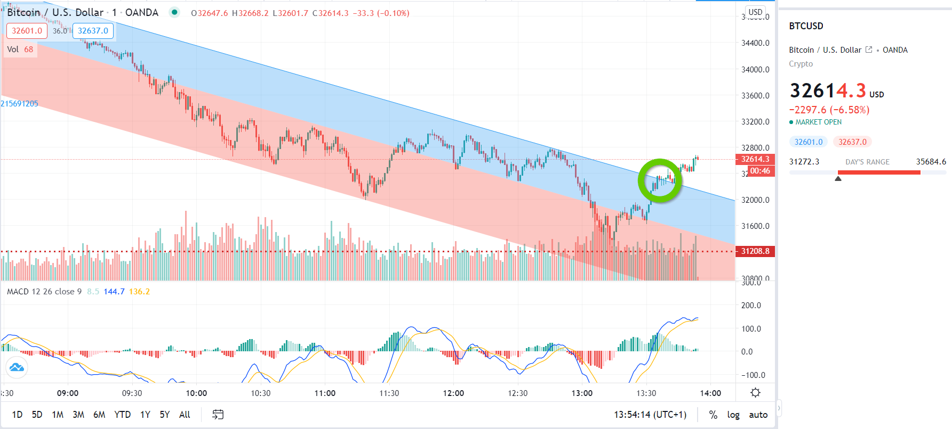952x429 pixels.
Task: Switch to the YTD range tab
Action: click(123, 414)
